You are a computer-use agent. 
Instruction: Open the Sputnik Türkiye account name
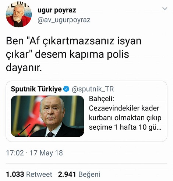click(36, 89)
